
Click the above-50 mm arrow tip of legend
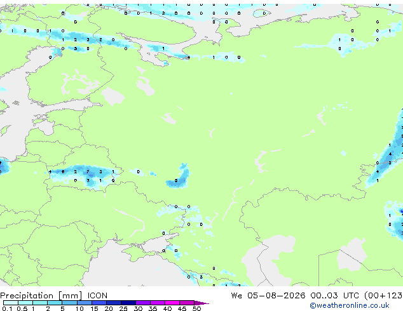pyautogui.click(x=201, y=303)
